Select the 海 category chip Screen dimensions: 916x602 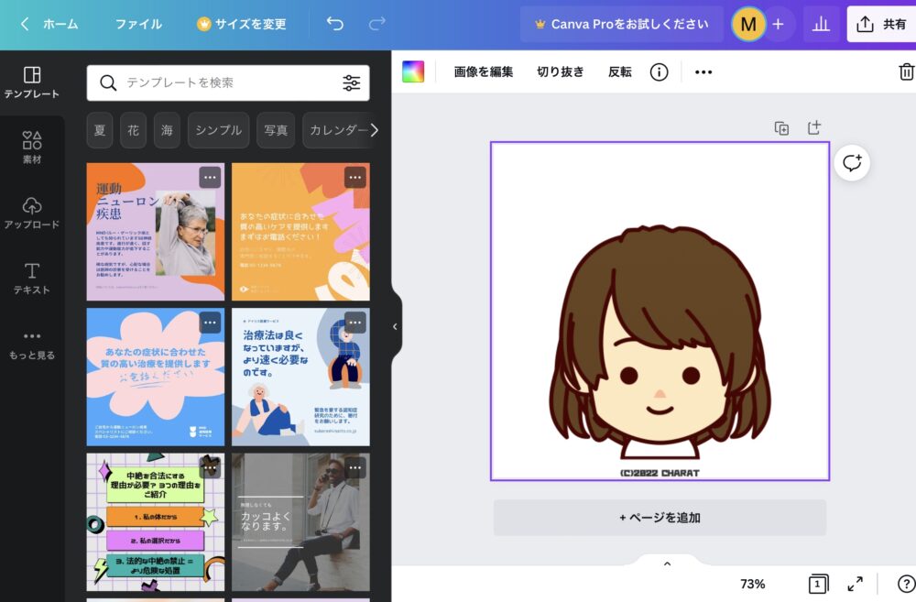[167, 130]
